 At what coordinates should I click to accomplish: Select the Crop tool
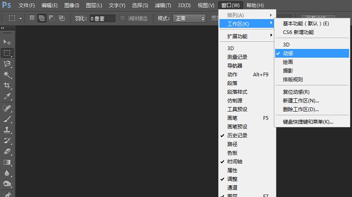(x=7, y=85)
